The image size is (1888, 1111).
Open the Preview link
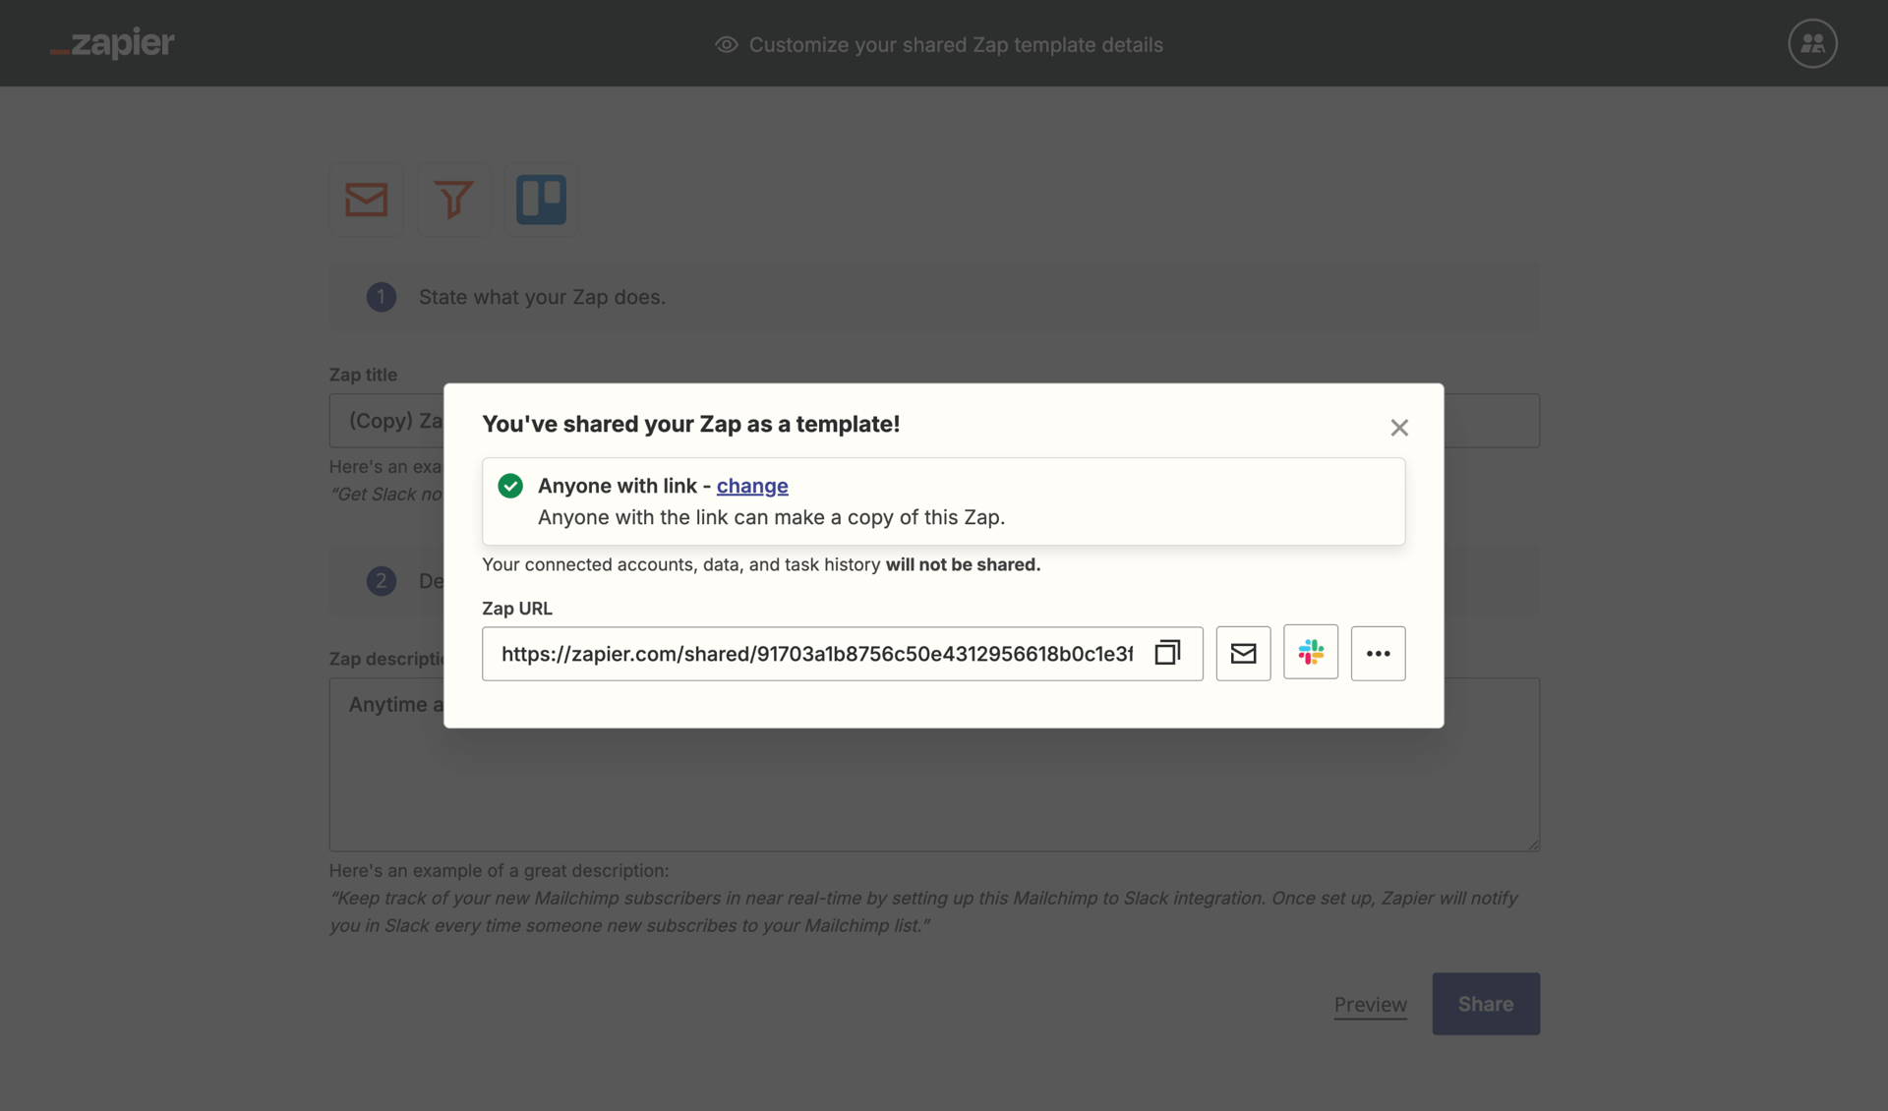(1370, 1004)
